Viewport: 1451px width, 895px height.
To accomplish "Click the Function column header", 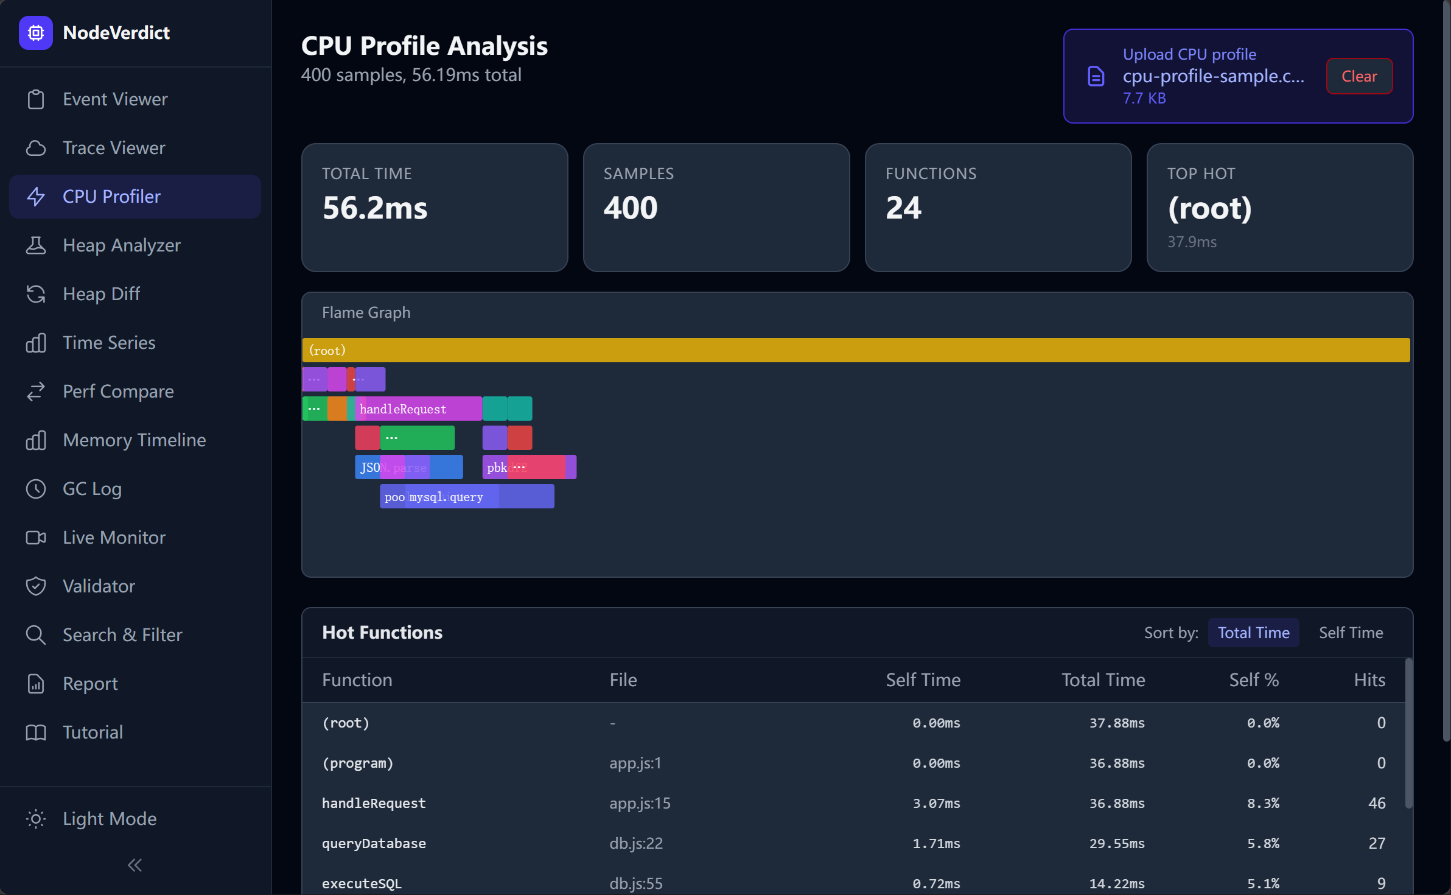I will [x=357, y=680].
